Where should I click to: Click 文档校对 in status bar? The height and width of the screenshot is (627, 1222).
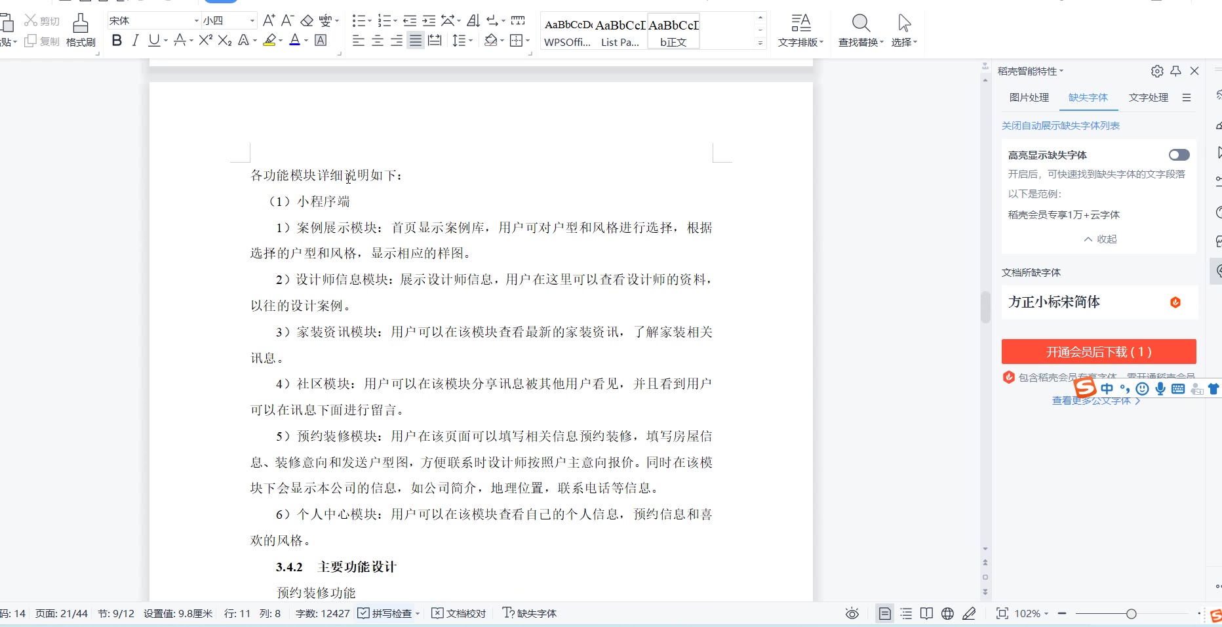point(459,614)
